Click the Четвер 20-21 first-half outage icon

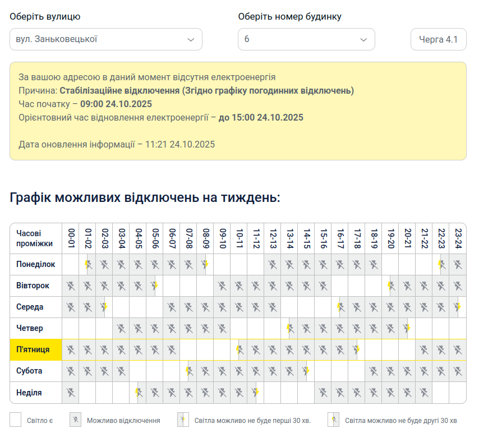[407, 329]
